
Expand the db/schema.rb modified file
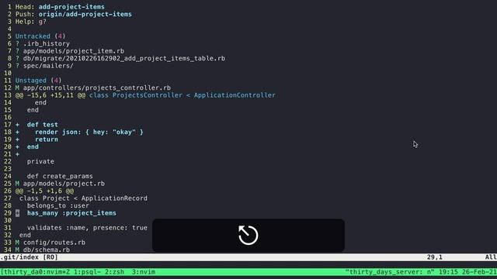tap(46, 250)
